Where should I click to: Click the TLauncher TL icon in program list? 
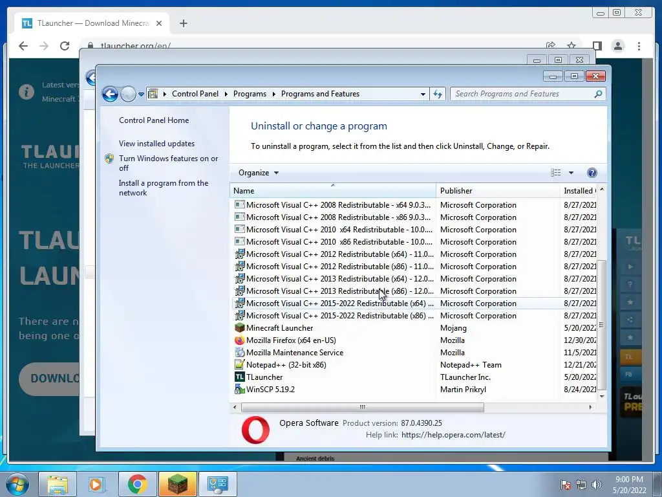click(239, 377)
